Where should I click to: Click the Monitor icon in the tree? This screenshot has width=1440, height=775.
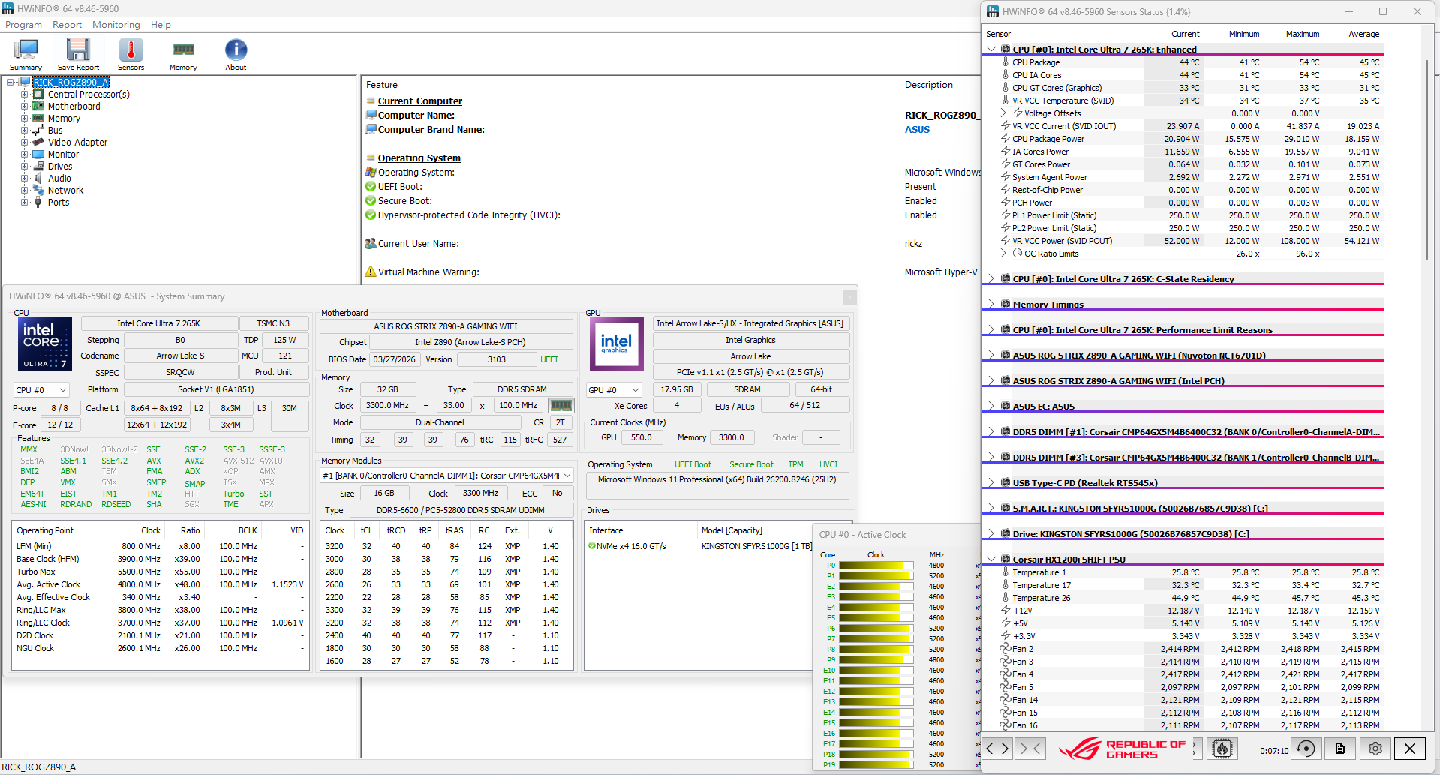38,155
